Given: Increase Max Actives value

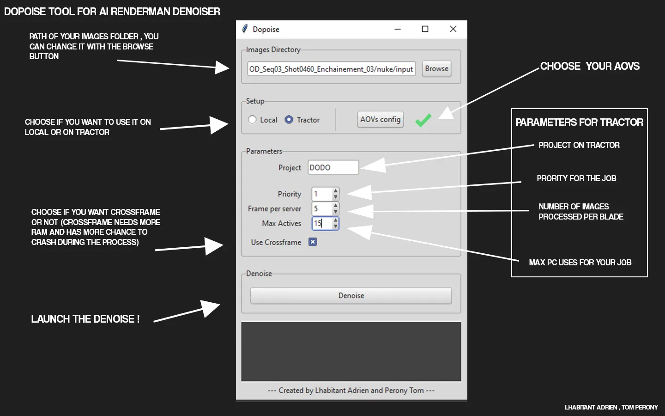Looking at the screenshot, I should tap(336, 220).
